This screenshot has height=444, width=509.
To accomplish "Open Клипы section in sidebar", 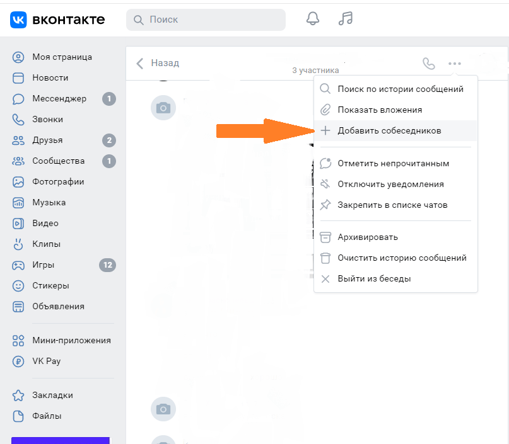I will pyautogui.click(x=46, y=244).
